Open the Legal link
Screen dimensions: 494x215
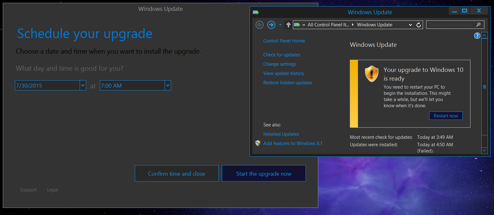tap(53, 190)
